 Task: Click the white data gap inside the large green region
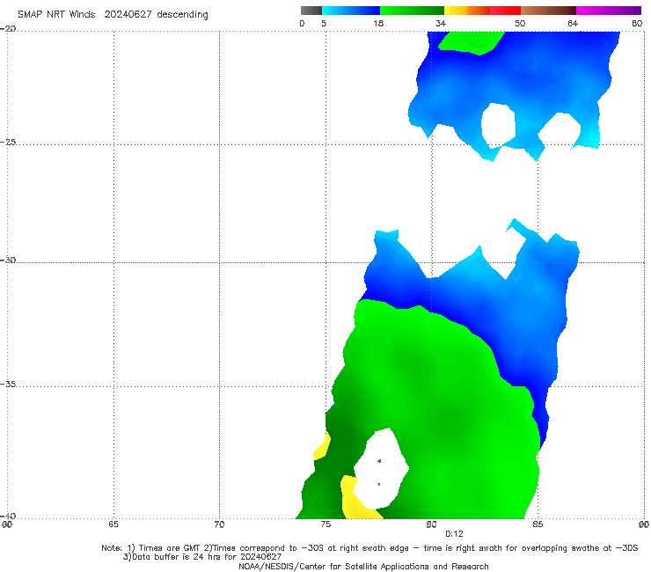pyautogui.click(x=382, y=468)
